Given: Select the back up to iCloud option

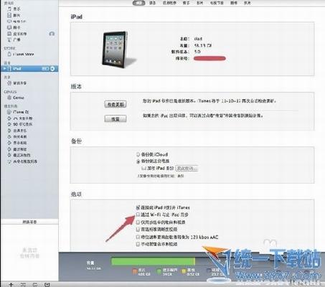Looking at the screenshot, I should point(138,154).
